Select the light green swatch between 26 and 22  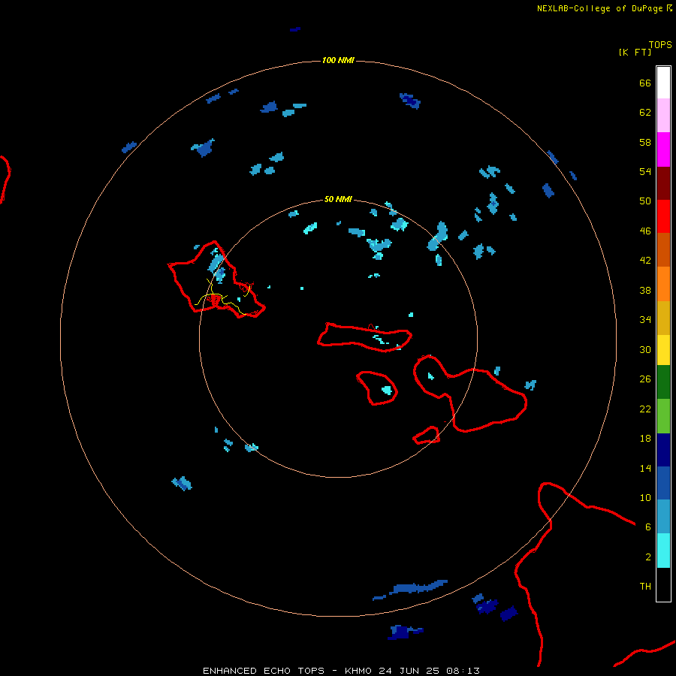pyautogui.click(x=663, y=416)
